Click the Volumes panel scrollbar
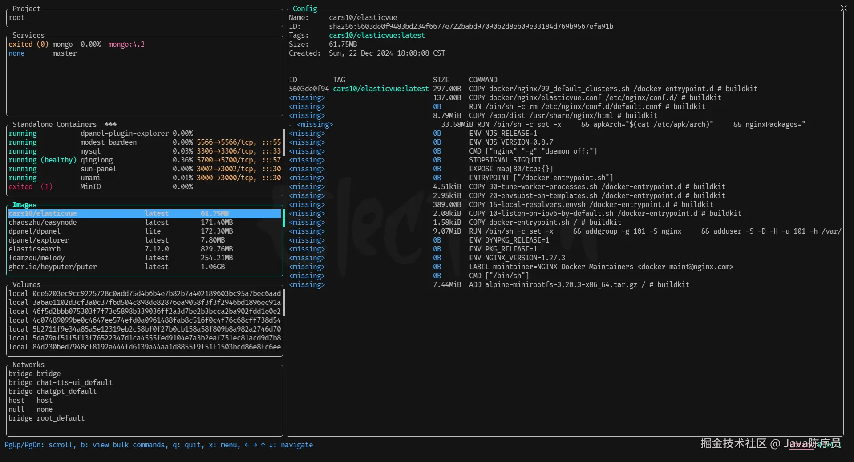The height and width of the screenshot is (462, 854). click(283, 303)
